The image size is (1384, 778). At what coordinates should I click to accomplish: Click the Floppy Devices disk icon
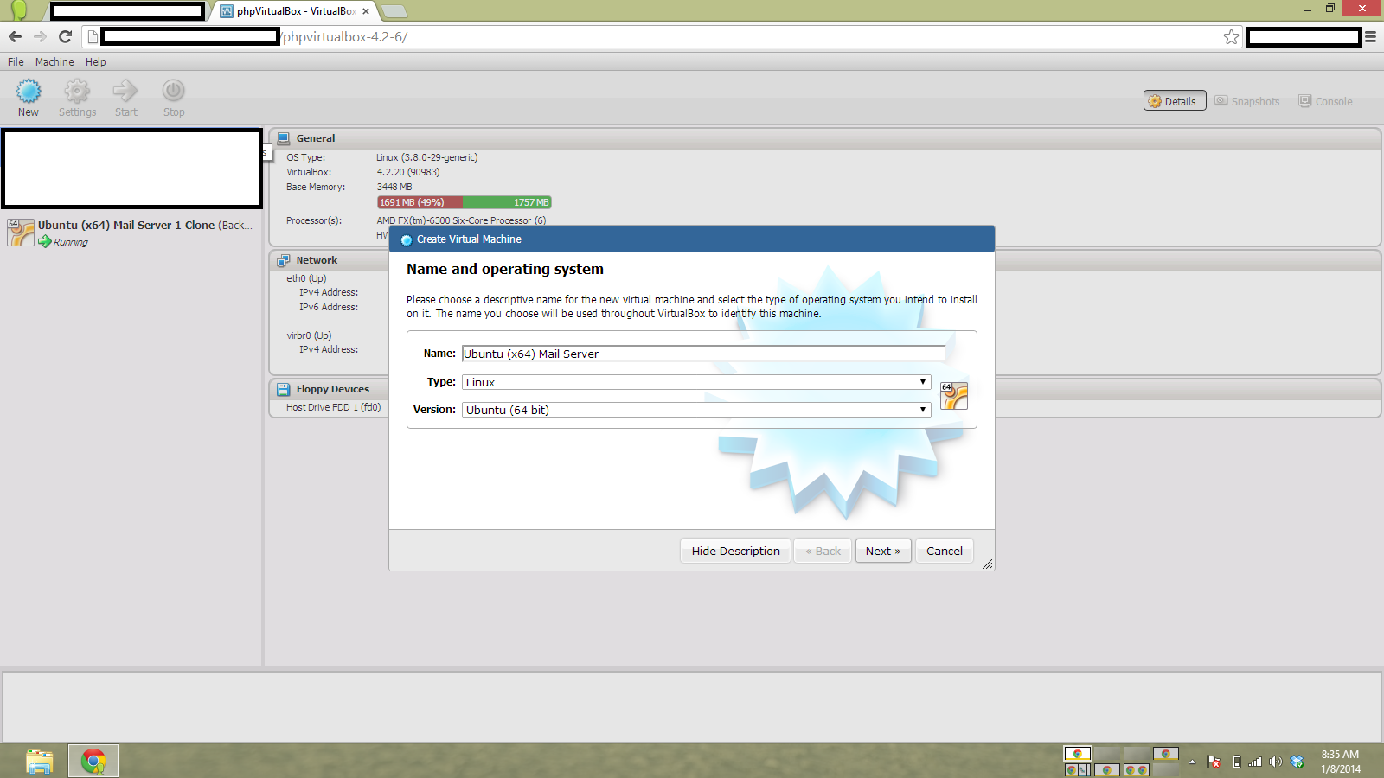pos(283,389)
